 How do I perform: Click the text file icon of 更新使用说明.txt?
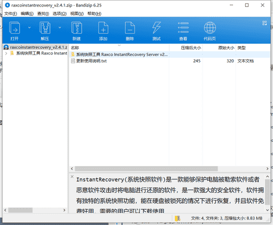pyautogui.click(x=73, y=61)
